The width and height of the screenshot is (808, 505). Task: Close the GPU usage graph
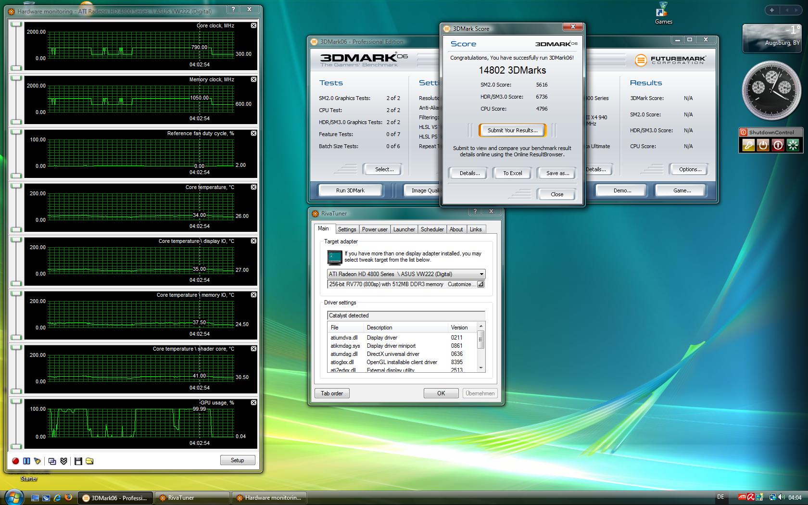(x=253, y=403)
